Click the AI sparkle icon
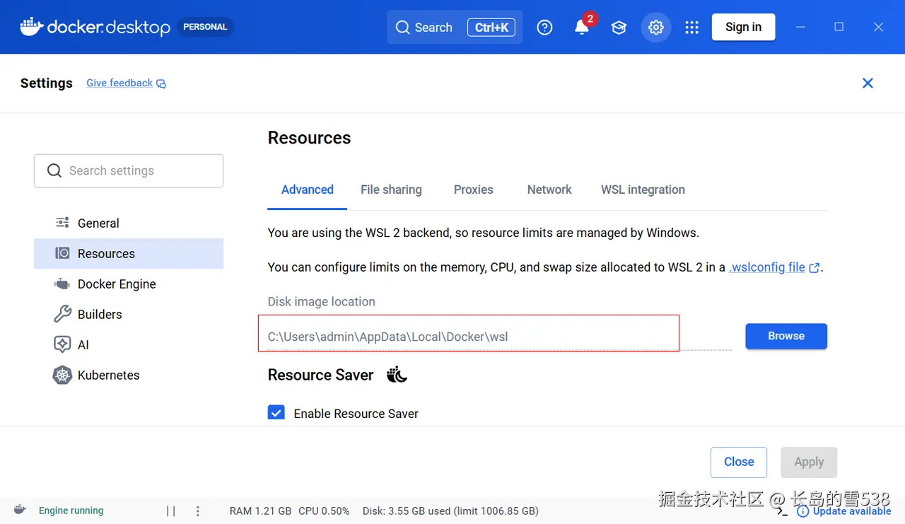This screenshot has height=524, width=905. pyautogui.click(x=62, y=344)
